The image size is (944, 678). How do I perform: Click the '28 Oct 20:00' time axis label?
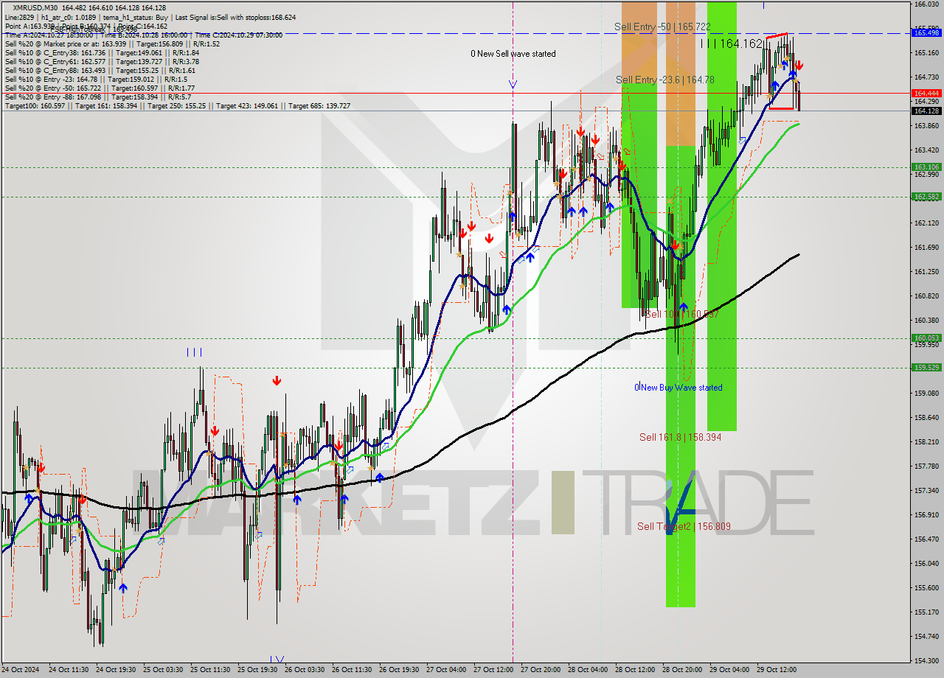pyautogui.click(x=682, y=670)
